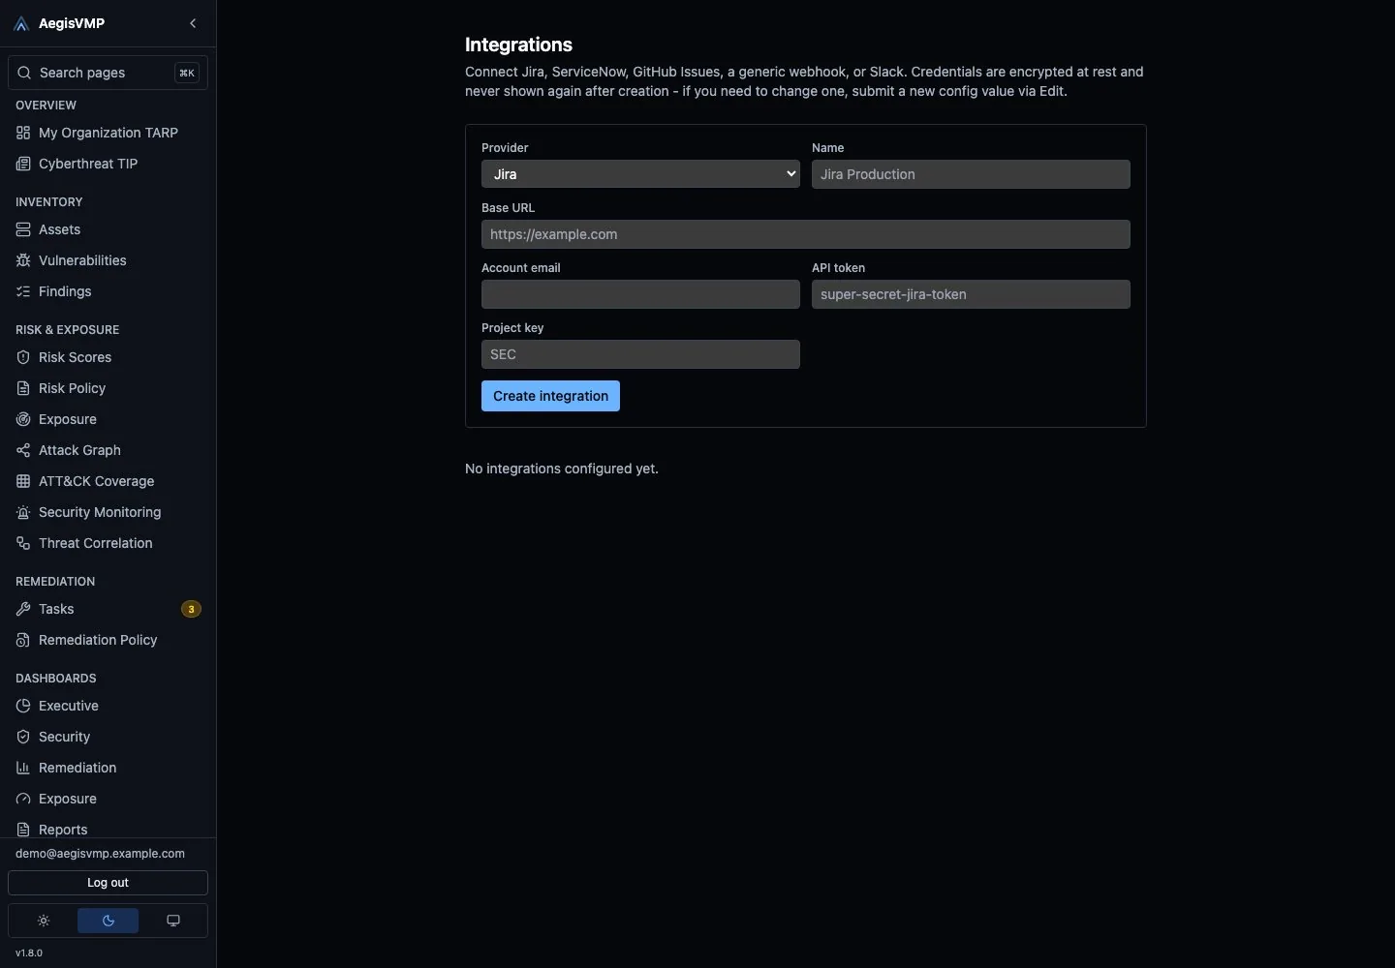Image resolution: width=1395 pixels, height=968 pixels.
Task: Click the ⌘K shortcut badge
Action: click(187, 73)
